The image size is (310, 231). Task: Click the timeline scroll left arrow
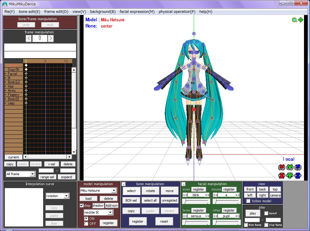pyautogui.click(x=25, y=157)
